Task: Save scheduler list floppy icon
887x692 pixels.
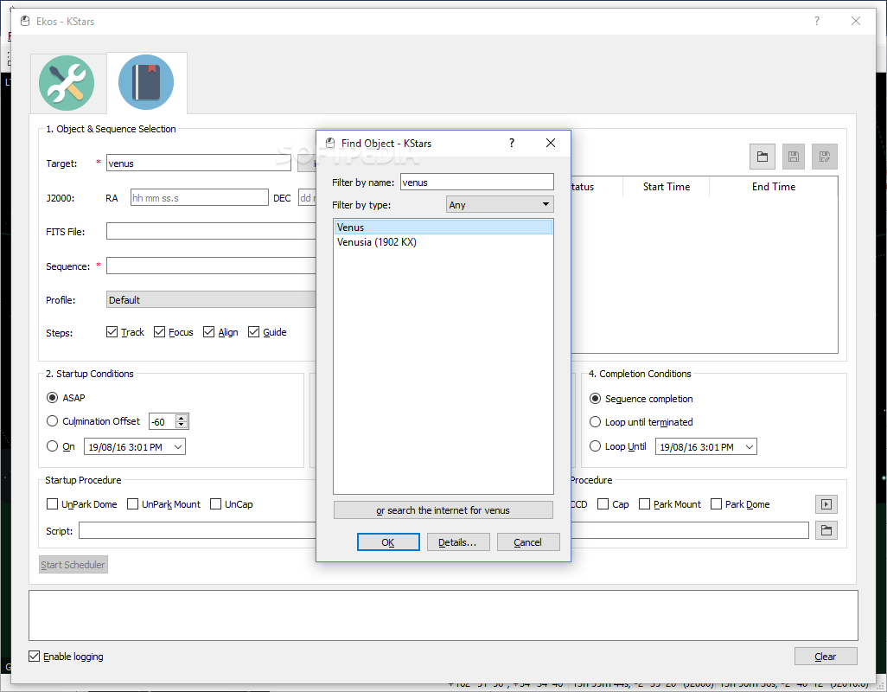Action: click(x=793, y=157)
